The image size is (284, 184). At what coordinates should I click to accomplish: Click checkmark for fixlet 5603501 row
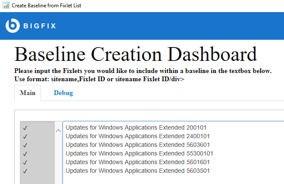pos(25,171)
